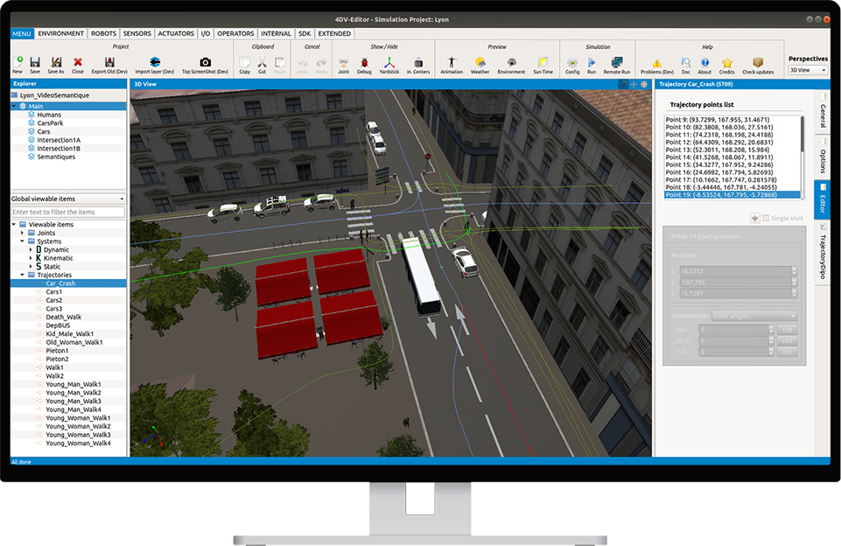
Task: Click the Check updates box icon
Action: tap(758, 63)
